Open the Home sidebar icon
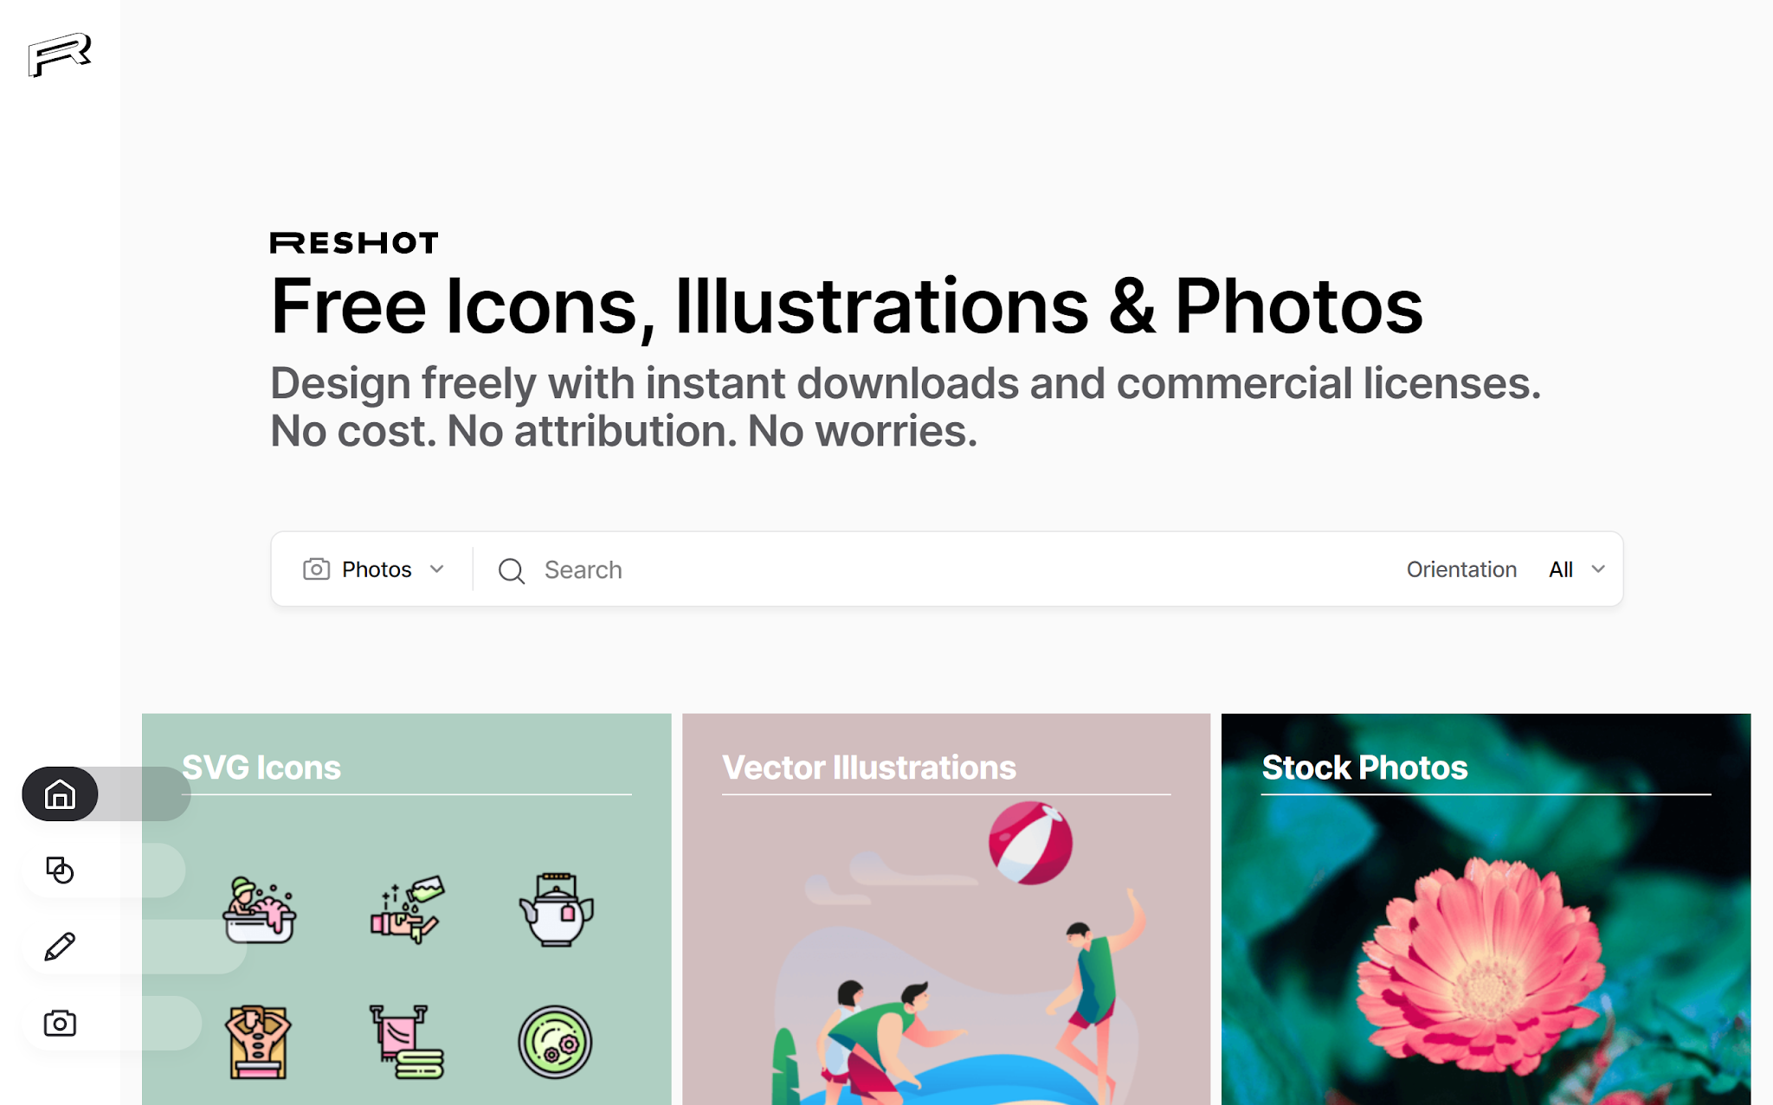 coord(60,793)
